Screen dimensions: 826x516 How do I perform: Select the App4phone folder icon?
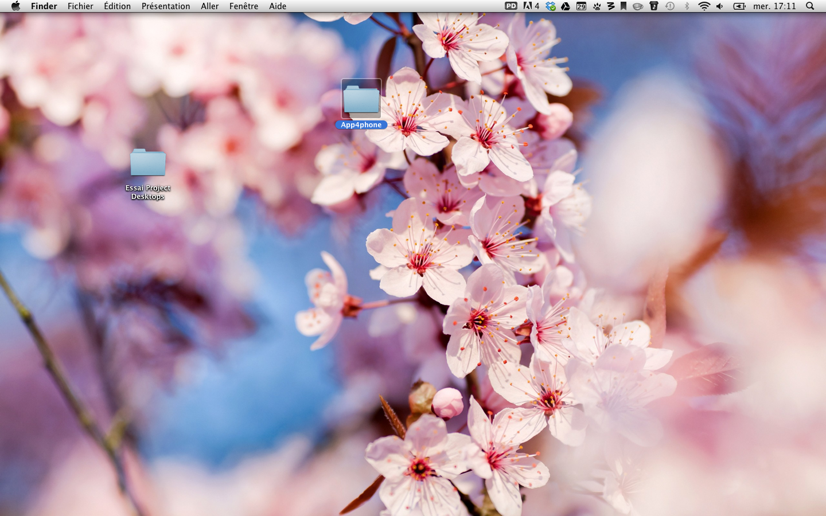pyautogui.click(x=361, y=99)
